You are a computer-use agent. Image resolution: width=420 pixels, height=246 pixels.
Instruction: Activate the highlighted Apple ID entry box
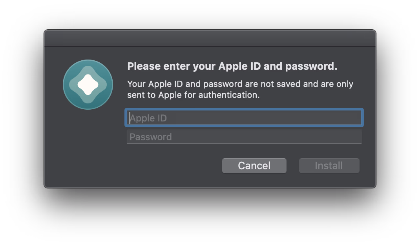coord(244,118)
